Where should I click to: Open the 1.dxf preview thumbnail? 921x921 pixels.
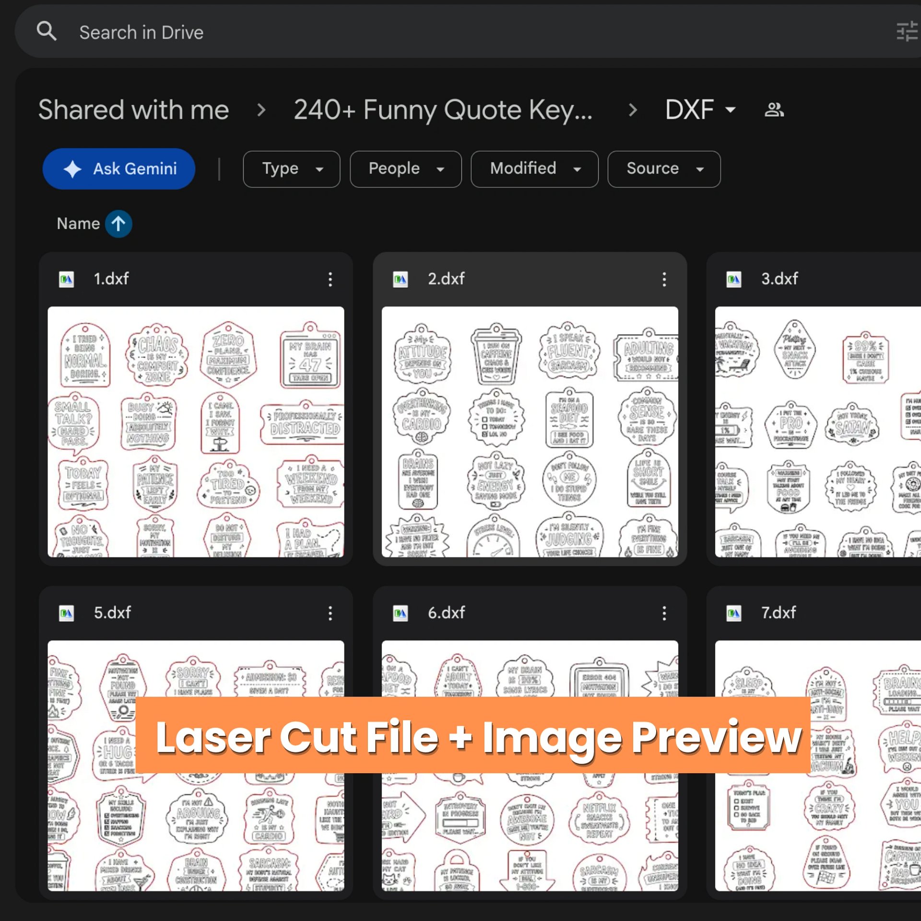196,432
